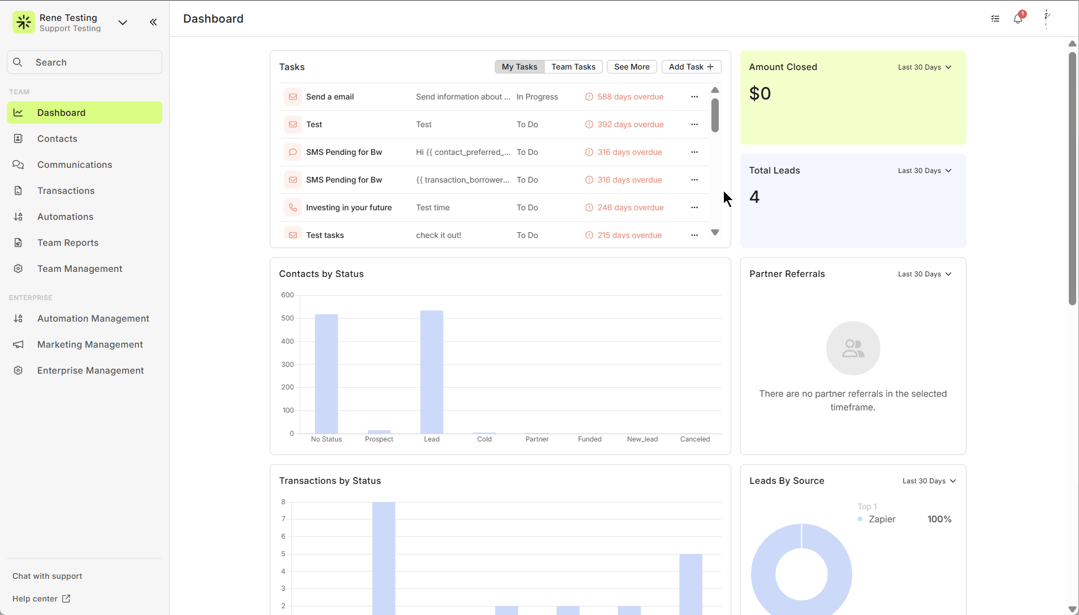Click the Rene Testing green logo icon
The height and width of the screenshot is (615, 1079).
coord(24,23)
